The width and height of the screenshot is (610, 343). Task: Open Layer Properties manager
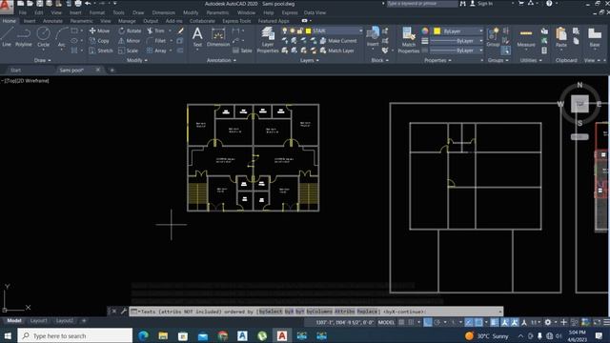pyautogui.click(x=268, y=39)
